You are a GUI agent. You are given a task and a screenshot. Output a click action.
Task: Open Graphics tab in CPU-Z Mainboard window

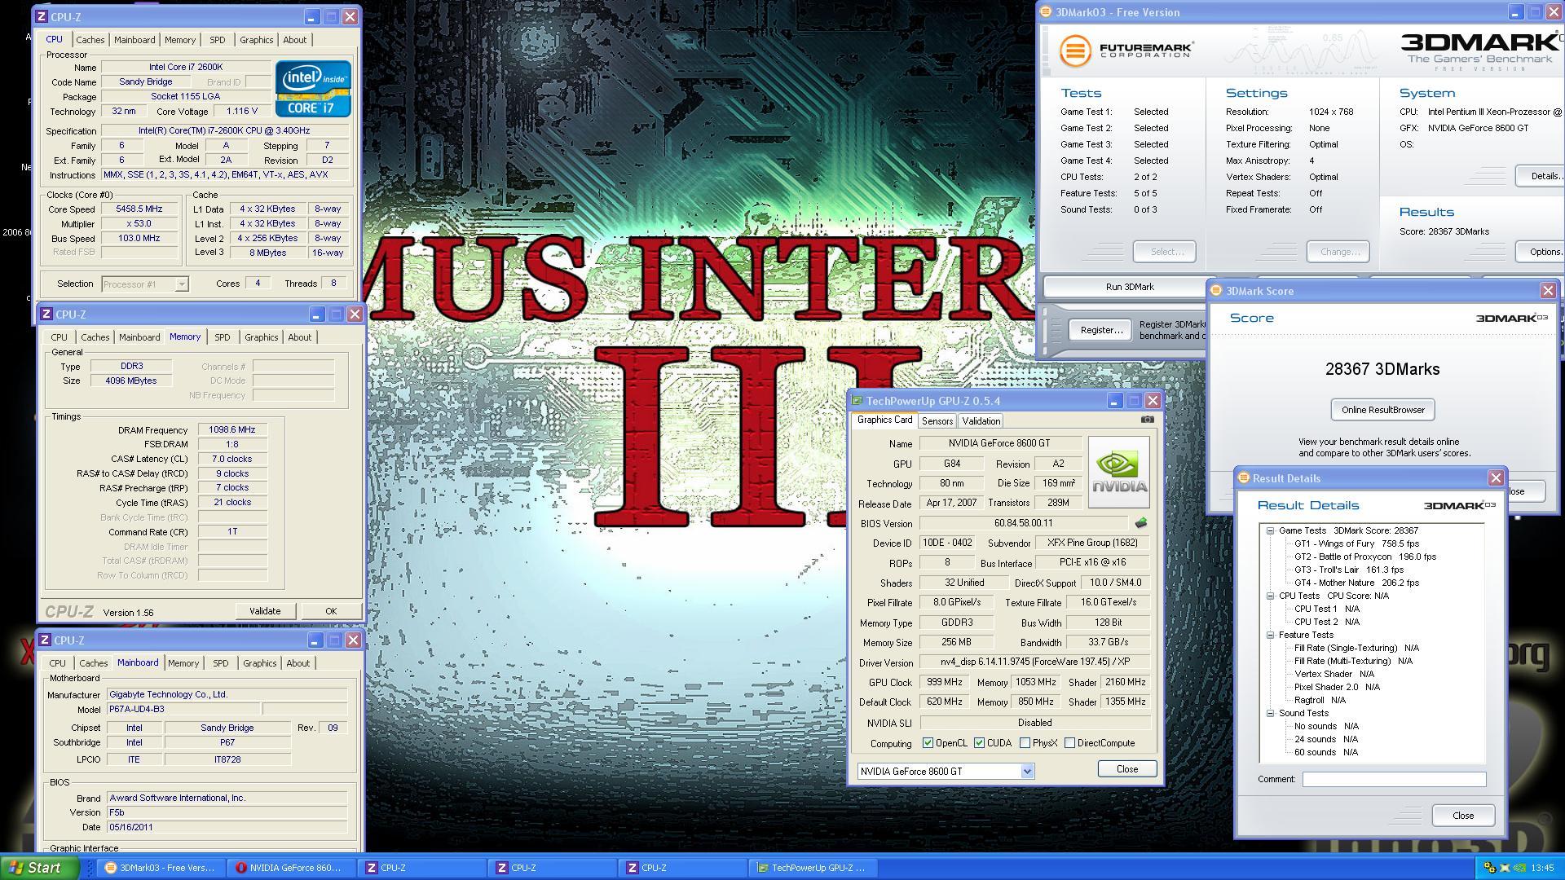259,663
